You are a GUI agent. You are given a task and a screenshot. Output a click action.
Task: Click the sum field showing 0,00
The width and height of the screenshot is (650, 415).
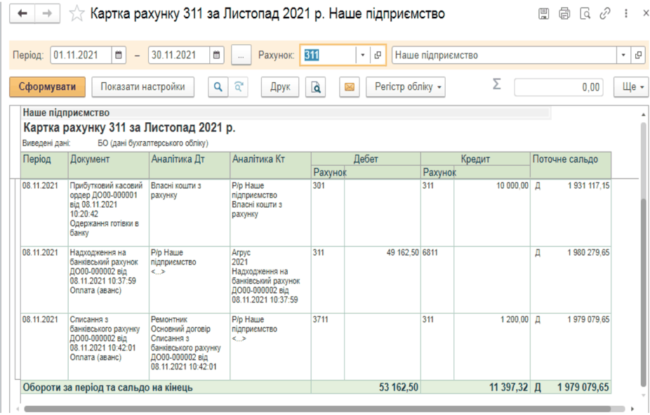pos(558,87)
